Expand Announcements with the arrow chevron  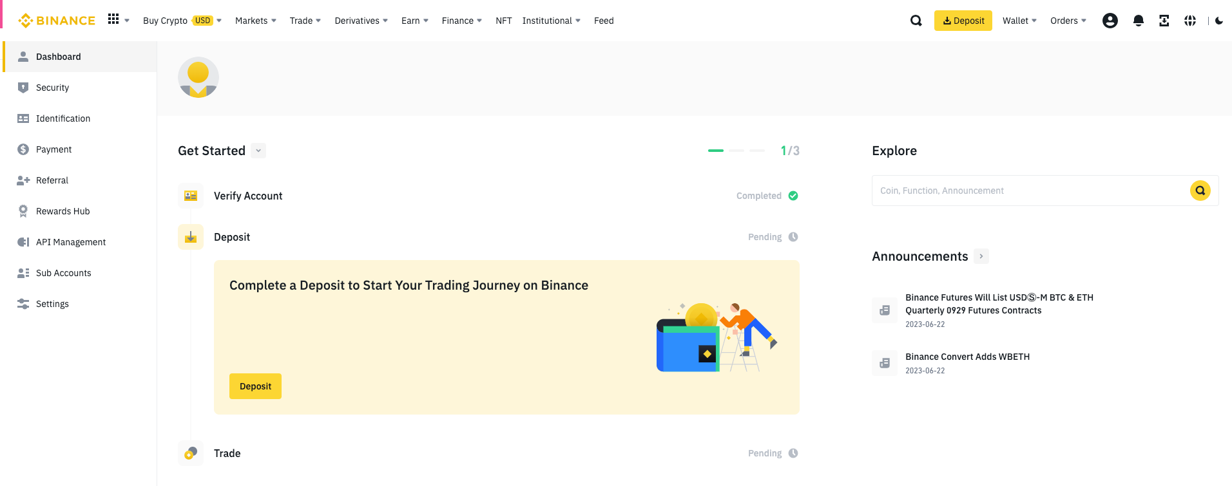(x=981, y=256)
